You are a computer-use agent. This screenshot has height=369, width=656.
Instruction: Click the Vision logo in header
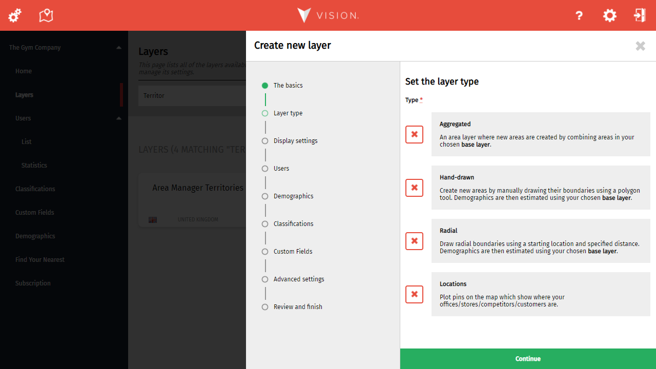[x=328, y=15]
